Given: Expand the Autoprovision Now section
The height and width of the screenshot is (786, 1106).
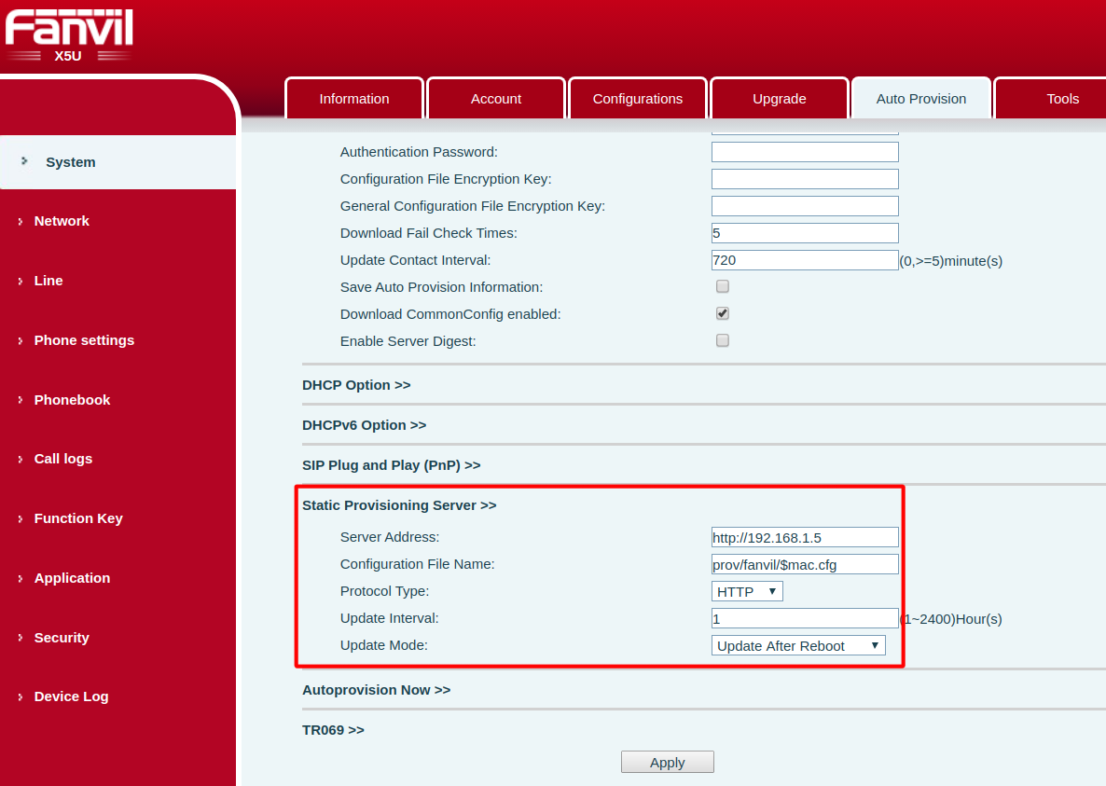Looking at the screenshot, I should pyautogui.click(x=376, y=690).
